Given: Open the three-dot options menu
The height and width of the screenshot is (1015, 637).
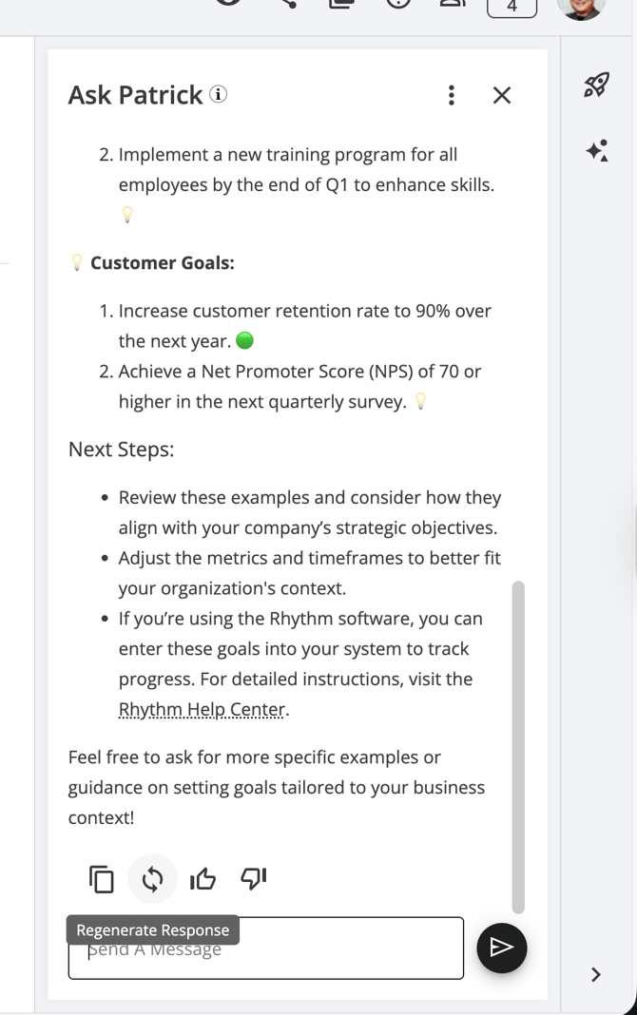Looking at the screenshot, I should click(451, 94).
